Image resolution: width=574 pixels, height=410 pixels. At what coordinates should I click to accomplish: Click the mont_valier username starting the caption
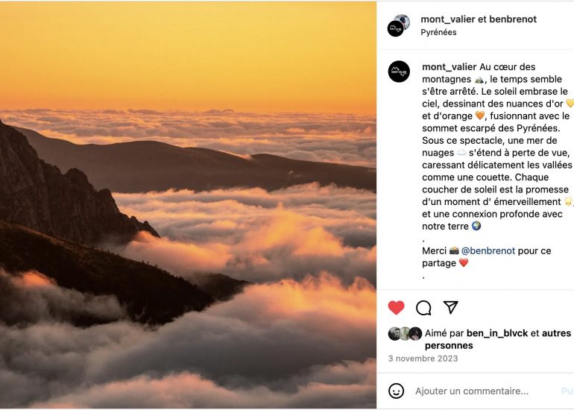click(450, 67)
